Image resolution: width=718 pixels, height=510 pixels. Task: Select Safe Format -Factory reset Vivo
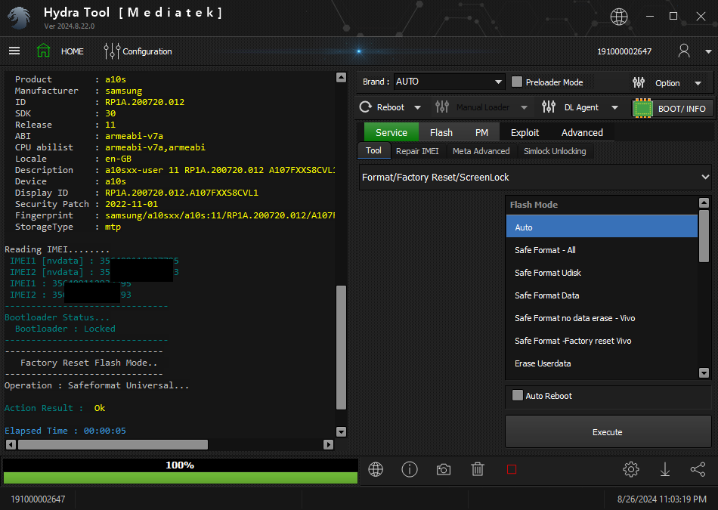click(x=602, y=341)
